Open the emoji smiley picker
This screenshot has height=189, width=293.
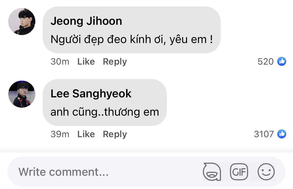(266, 172)
